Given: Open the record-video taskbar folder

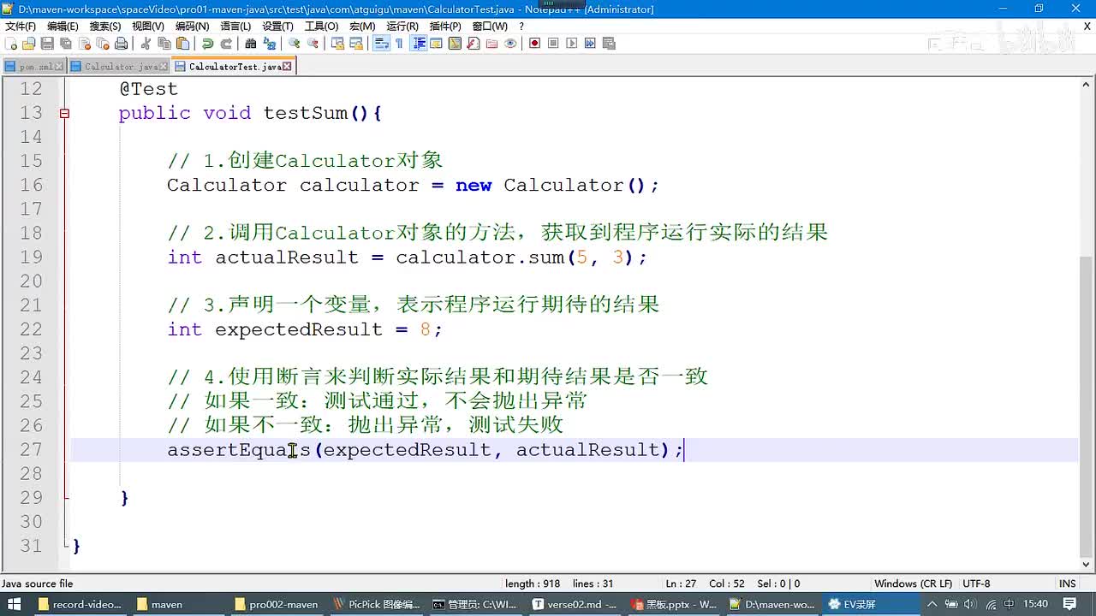Looking at the screenshot, I should click(80, 604).
